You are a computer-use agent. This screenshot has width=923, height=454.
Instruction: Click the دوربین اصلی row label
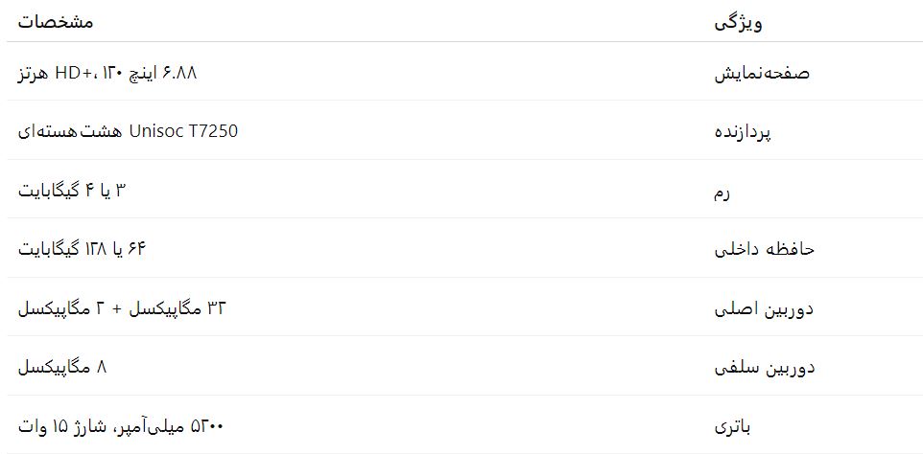coord(765,309)
